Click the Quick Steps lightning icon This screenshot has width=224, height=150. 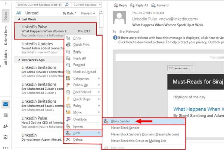pyautogui.click(x=68, y=99)
